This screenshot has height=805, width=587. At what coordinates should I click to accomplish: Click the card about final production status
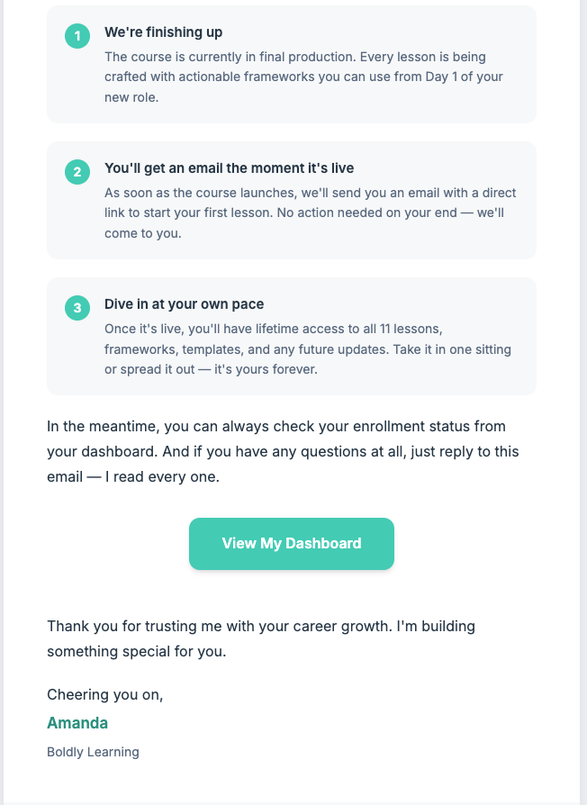[x=291, y=64]
